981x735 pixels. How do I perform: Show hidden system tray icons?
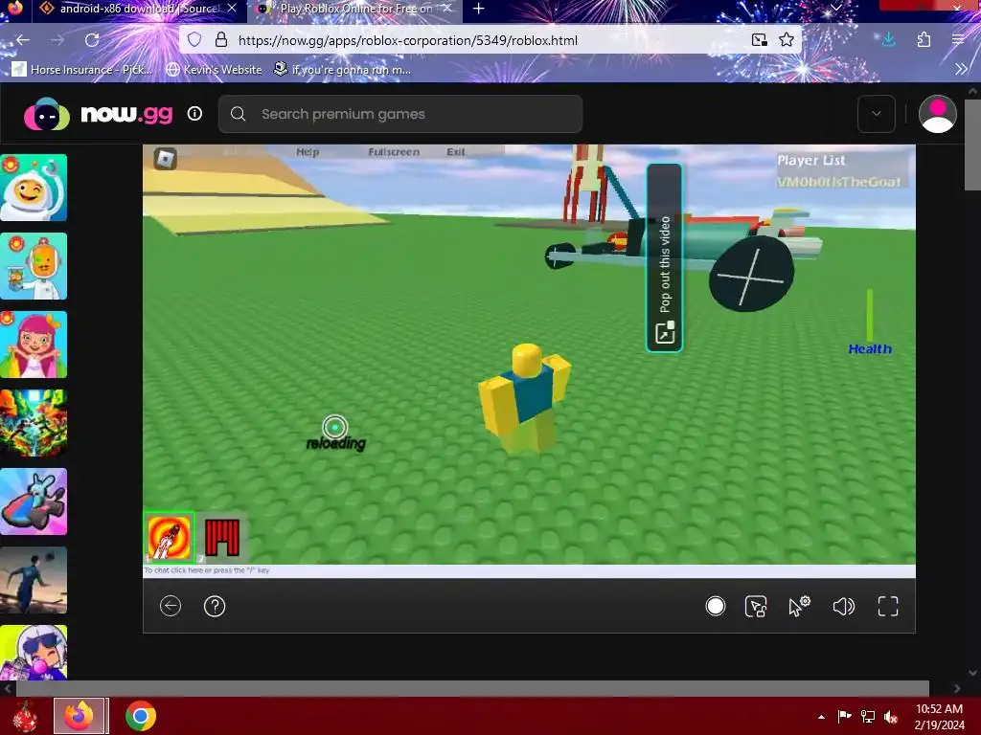pos(821,717)
